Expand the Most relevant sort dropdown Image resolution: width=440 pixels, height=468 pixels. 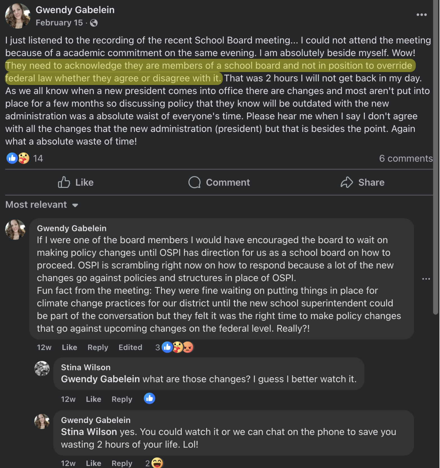point(42,205)
